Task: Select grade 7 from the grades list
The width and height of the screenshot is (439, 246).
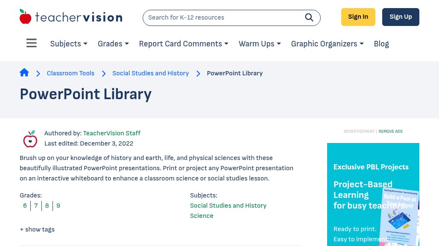Action: pyautogui.click(x=36, y=206)
